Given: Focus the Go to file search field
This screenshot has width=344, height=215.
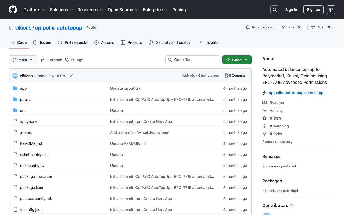Looking at the screenshot, I should pos(193,60).
